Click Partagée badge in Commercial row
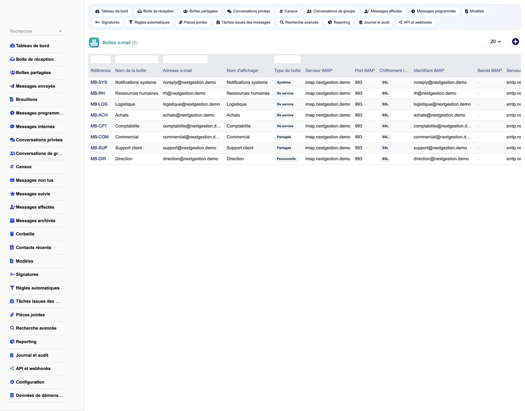 [284, 137]
